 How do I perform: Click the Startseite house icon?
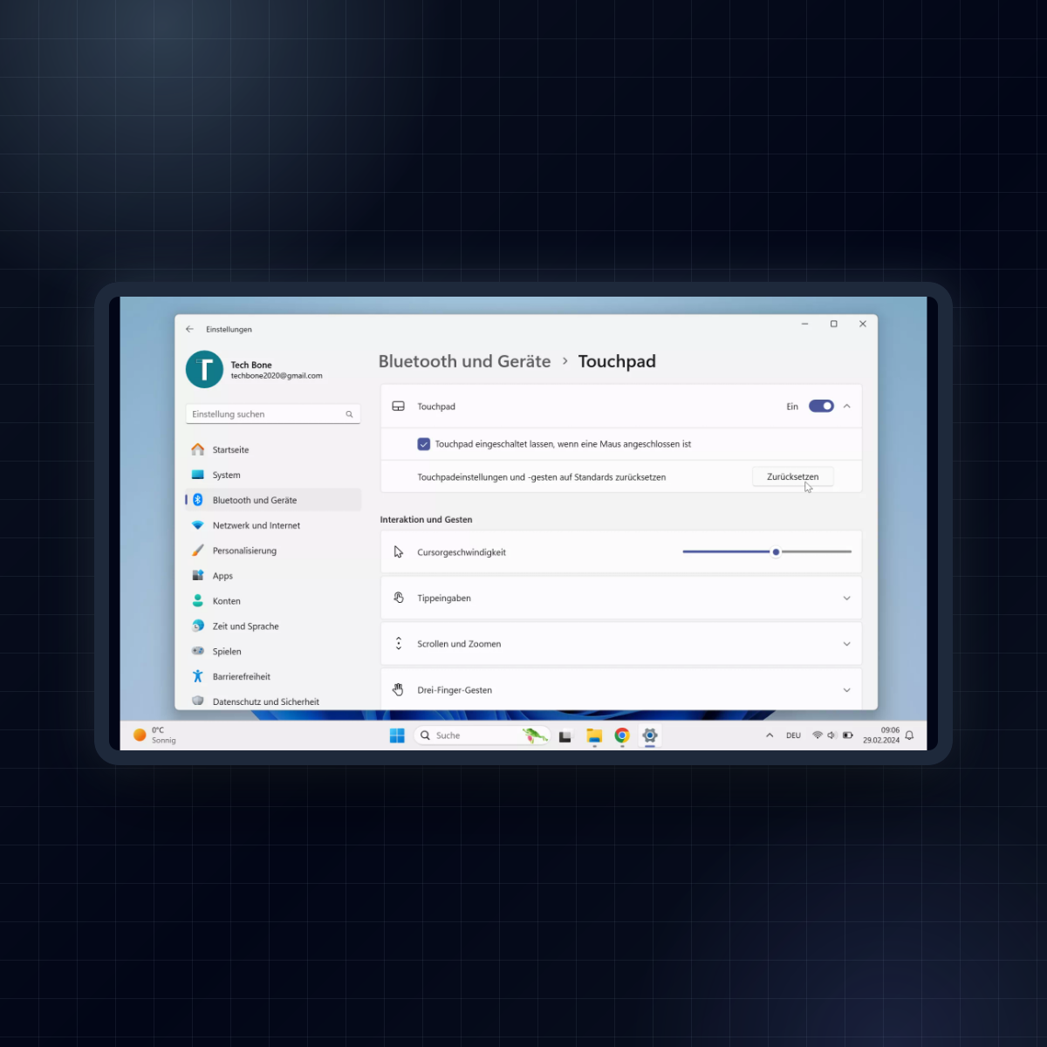(198, 449)
